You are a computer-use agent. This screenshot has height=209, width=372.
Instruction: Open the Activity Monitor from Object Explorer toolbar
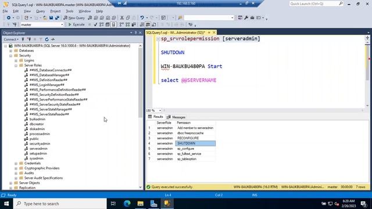point(53,39)
